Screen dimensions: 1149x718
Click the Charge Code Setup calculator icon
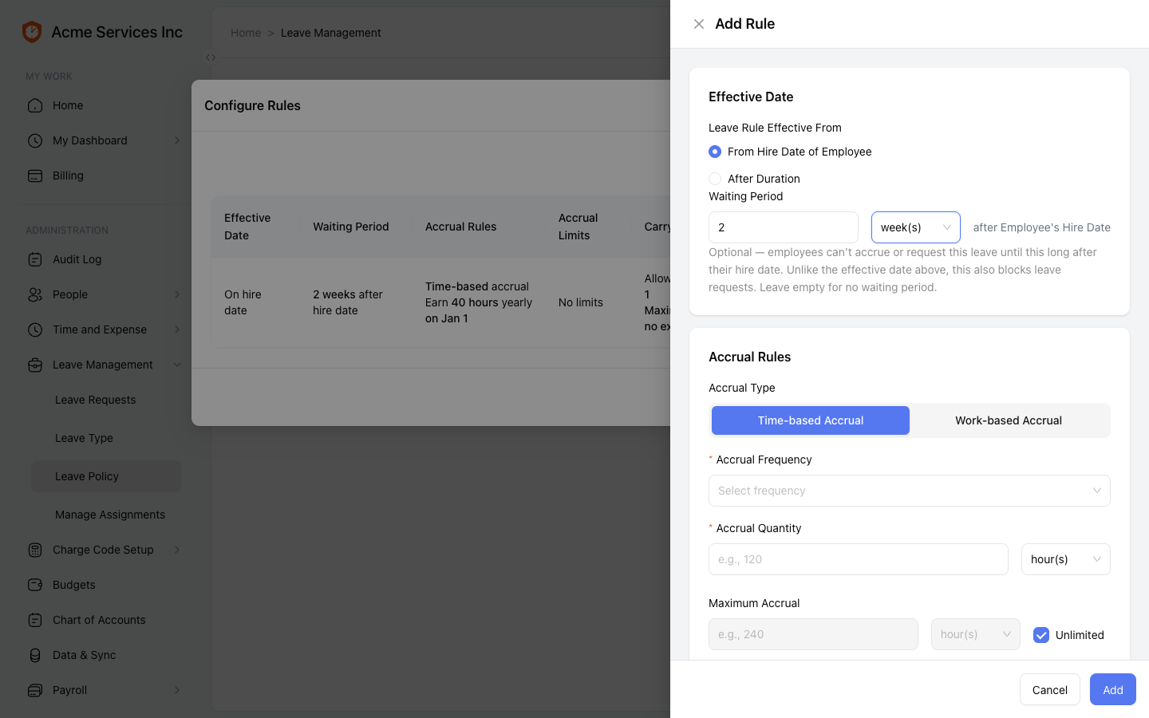(x=35, y=550)
